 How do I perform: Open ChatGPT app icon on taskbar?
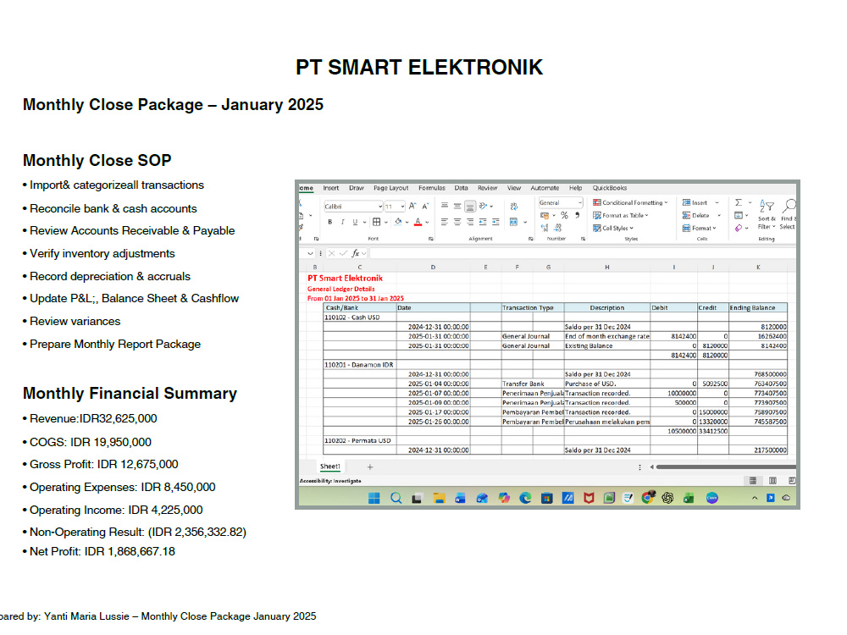pyautogui.click(x=667, y=498)
